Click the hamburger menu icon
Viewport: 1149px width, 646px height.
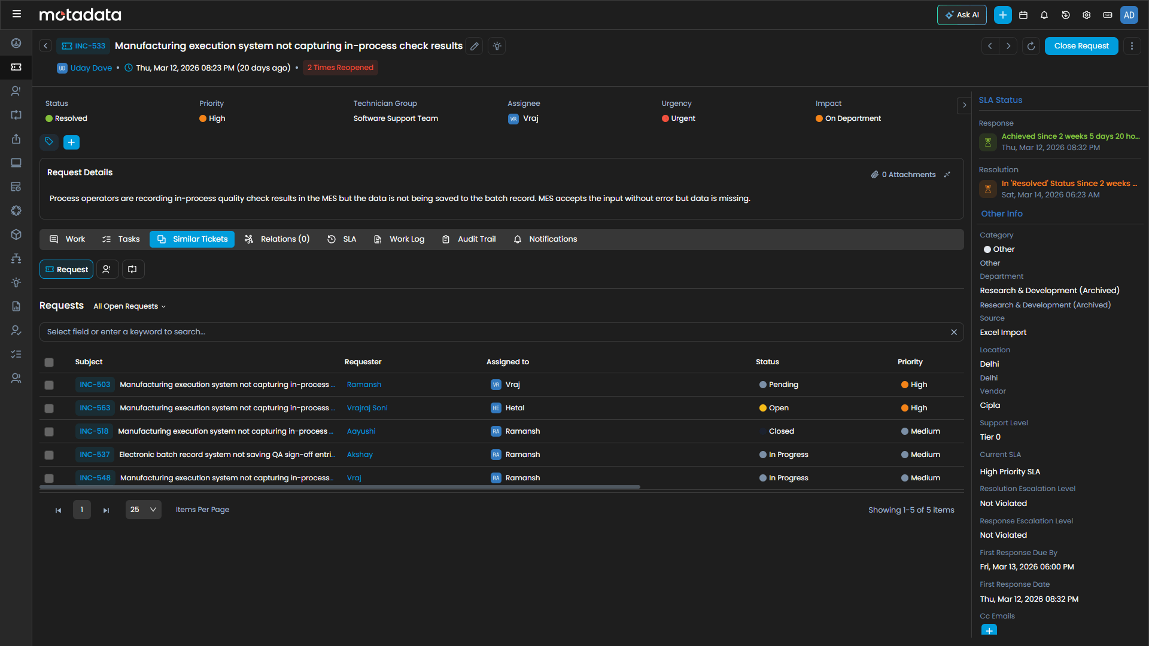pos(17,14)
